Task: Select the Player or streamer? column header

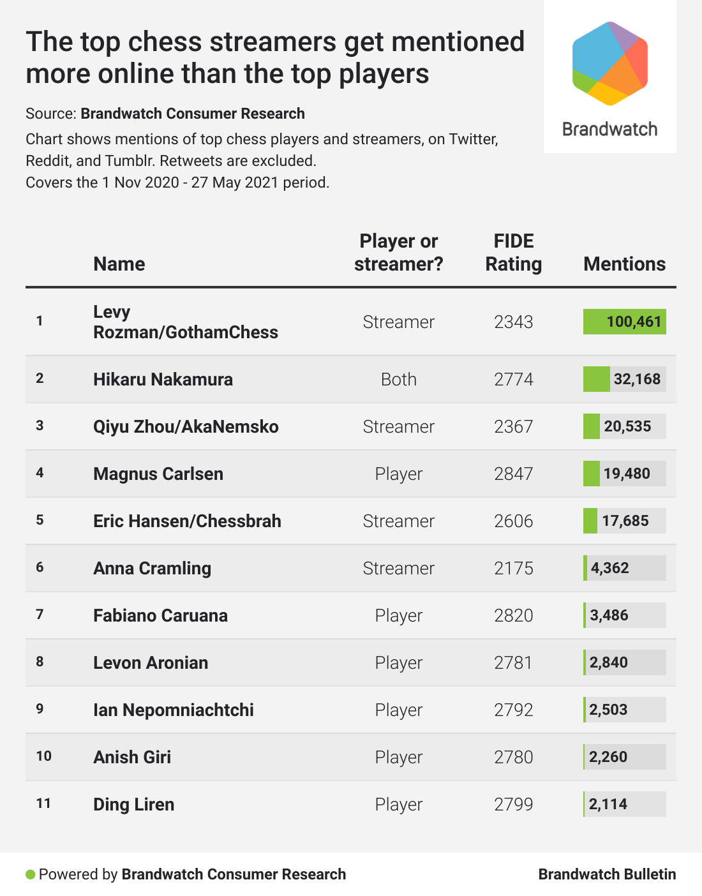Action: [398, 253]
